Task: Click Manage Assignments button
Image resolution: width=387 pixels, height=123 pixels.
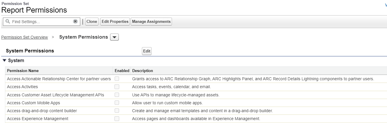Action: point(151,22)
